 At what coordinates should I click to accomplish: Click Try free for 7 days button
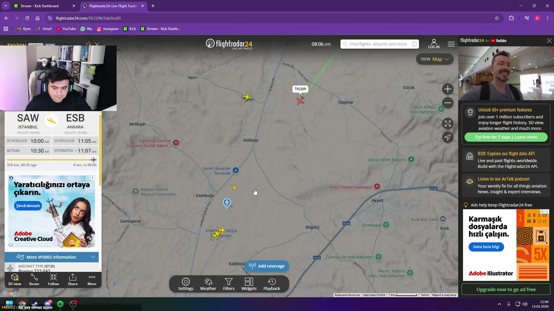click(506, 137)
